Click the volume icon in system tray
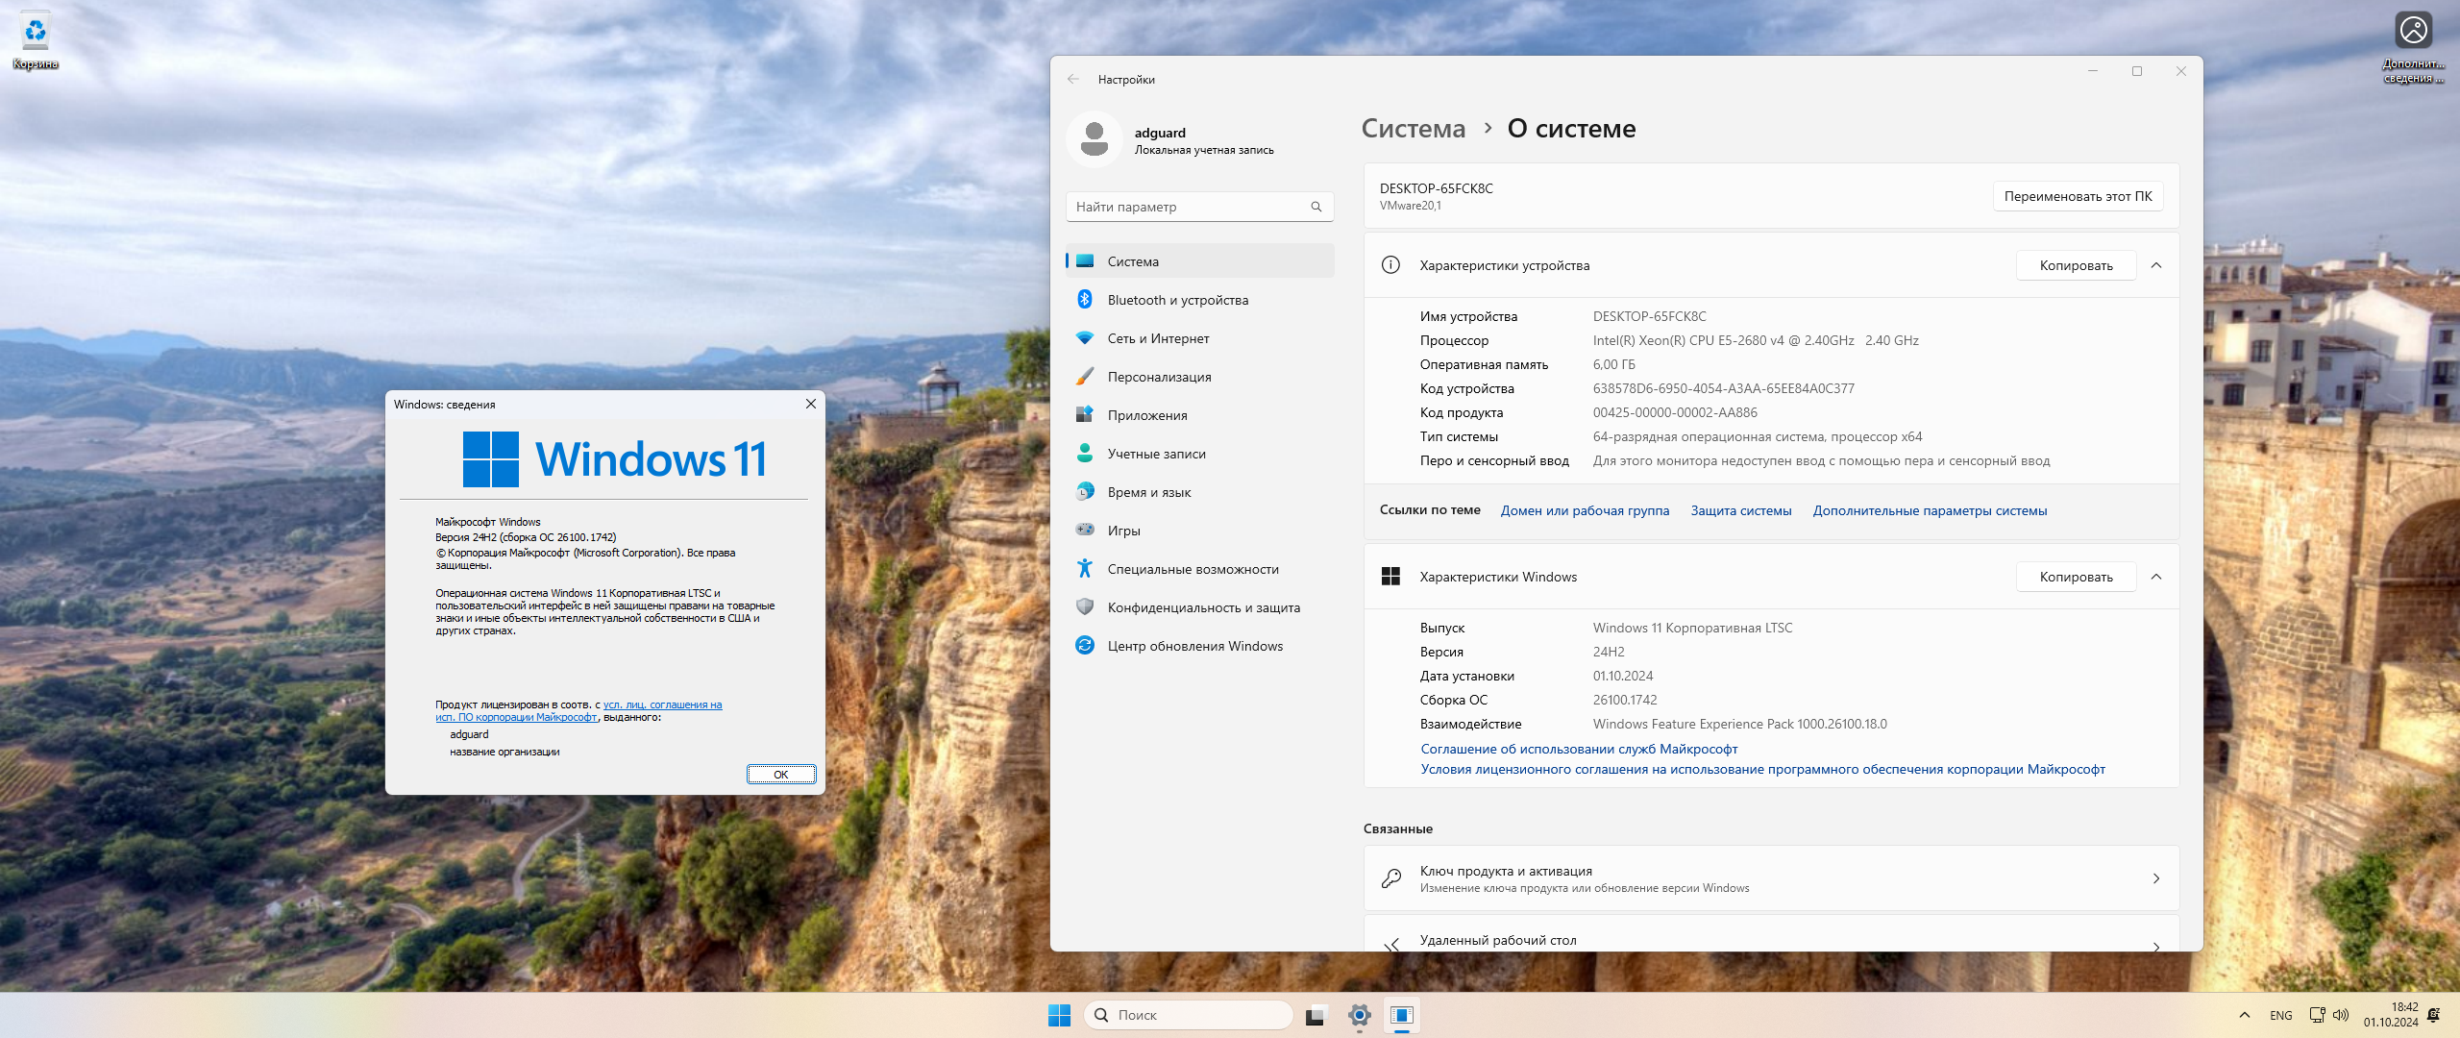Viewport: 2460px width, 1038px height. 2341,1015
